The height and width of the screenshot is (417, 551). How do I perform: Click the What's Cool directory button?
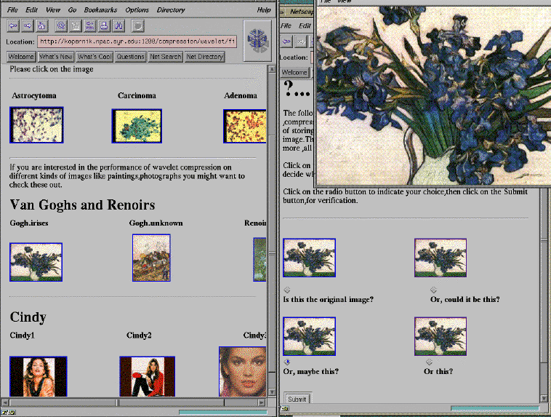tap(94, 57)
